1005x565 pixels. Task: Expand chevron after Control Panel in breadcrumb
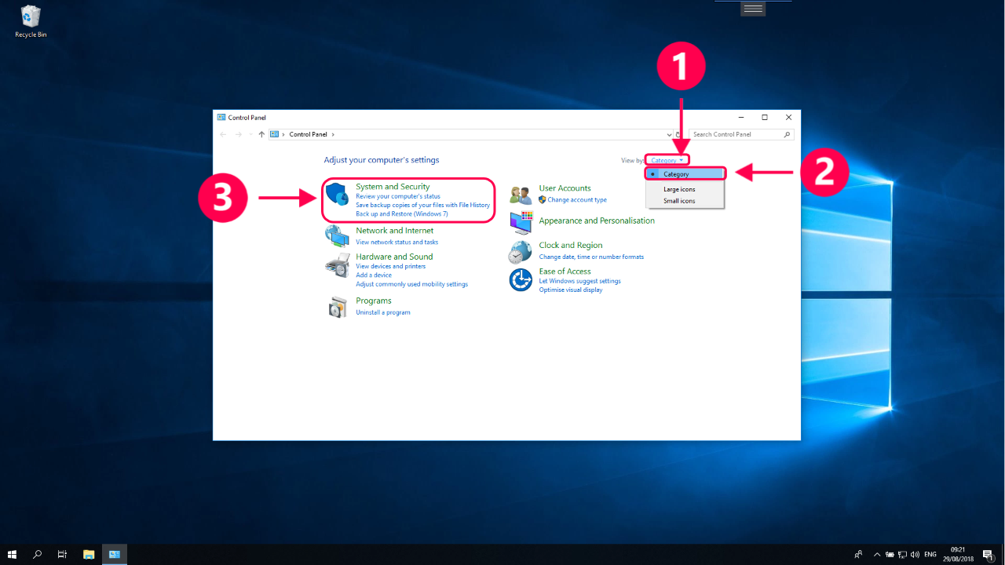pyautogui.click(x=332, y=134)
